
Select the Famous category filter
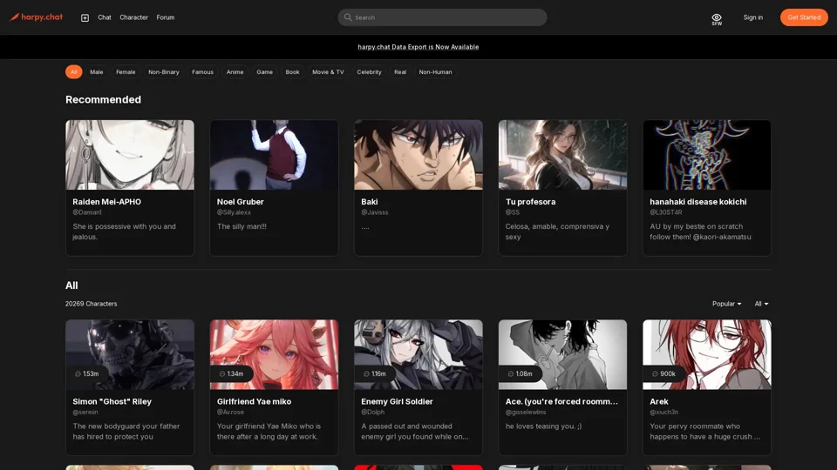[x=203, y=72]
